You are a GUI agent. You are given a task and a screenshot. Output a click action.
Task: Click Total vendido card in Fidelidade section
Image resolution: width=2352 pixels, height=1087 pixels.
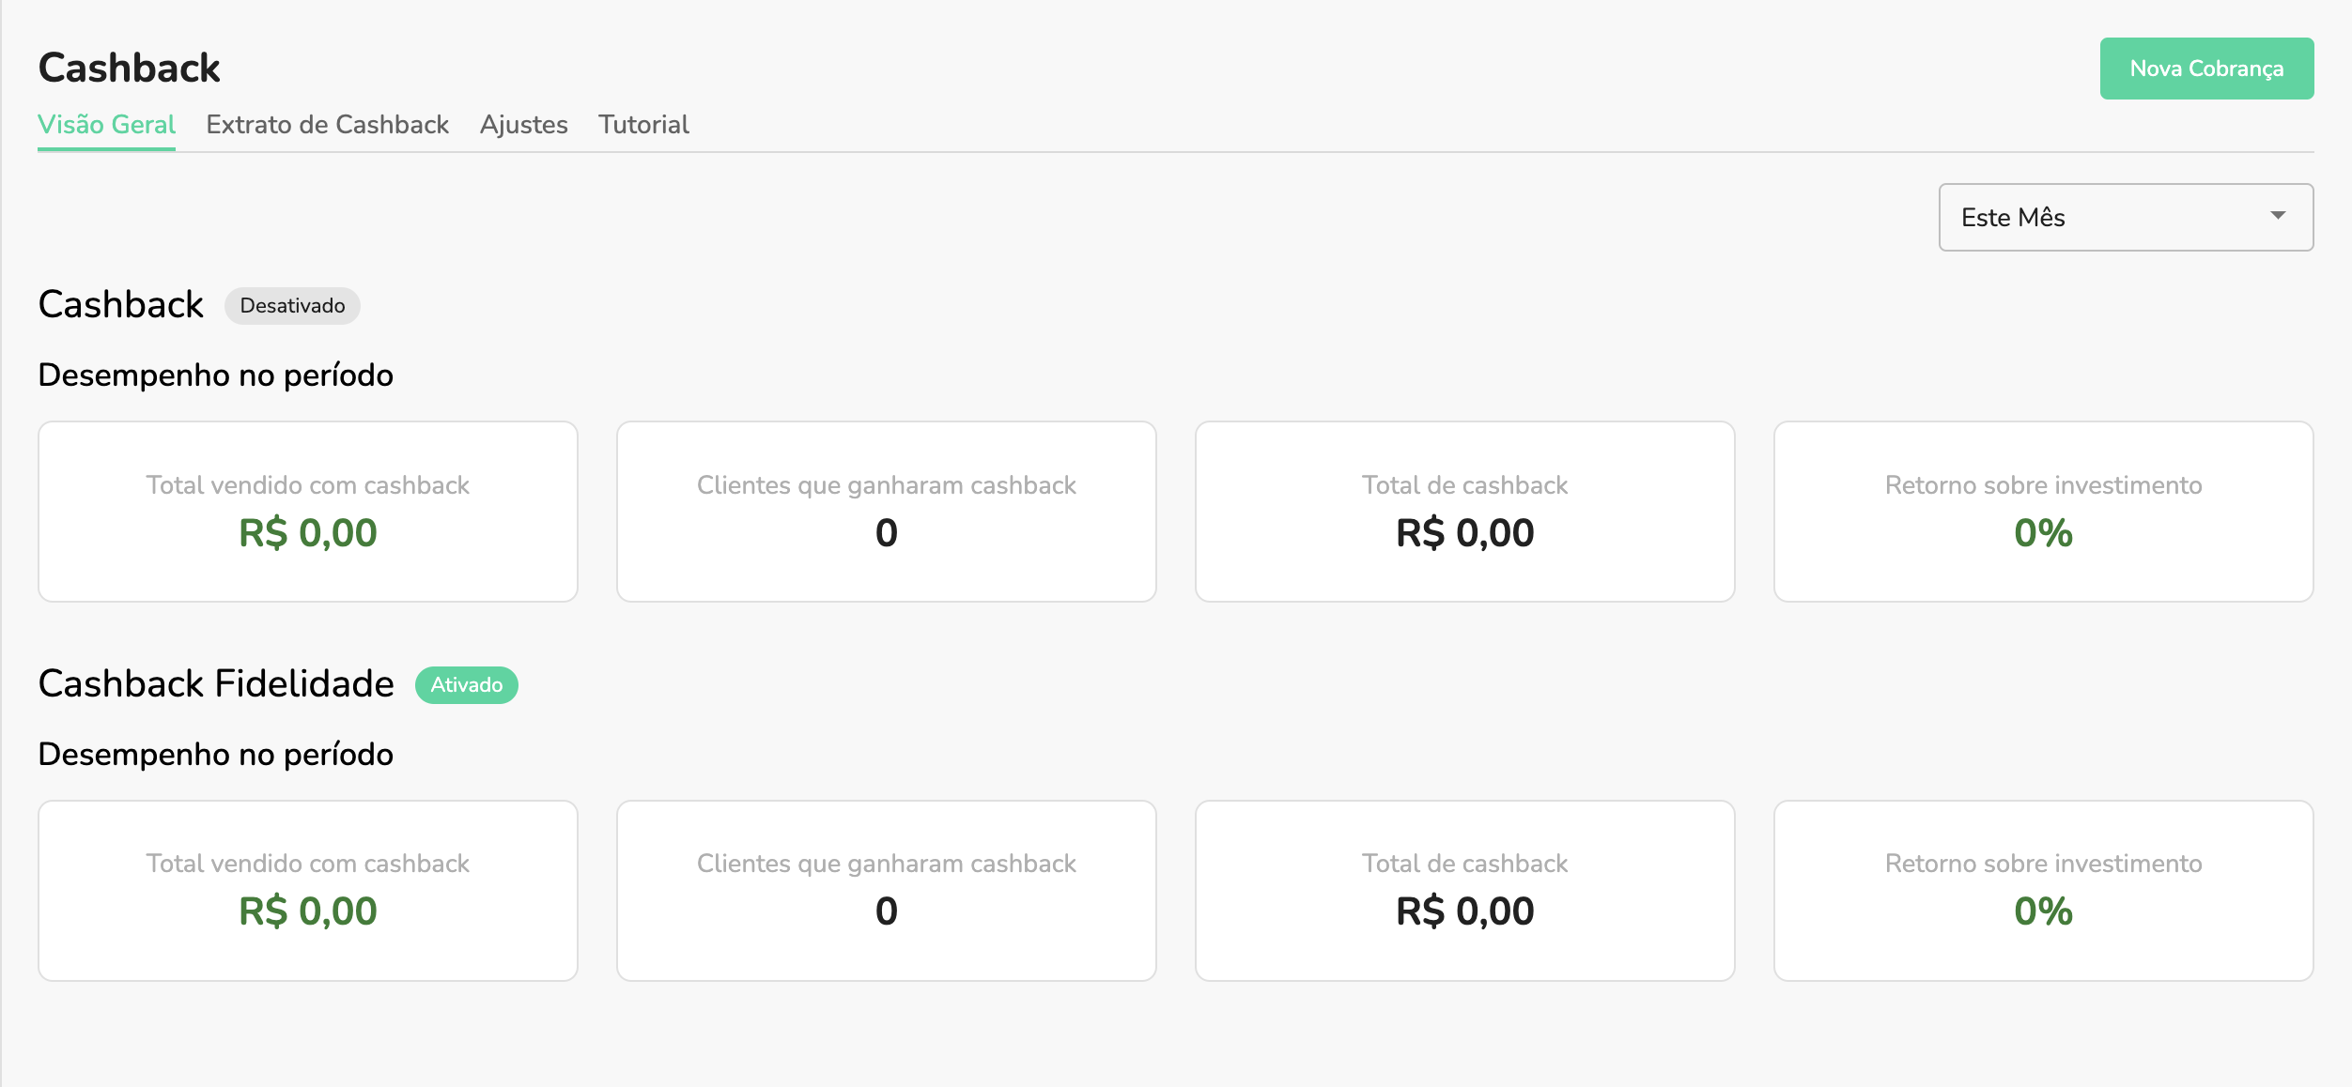click(x=308, y=890)
